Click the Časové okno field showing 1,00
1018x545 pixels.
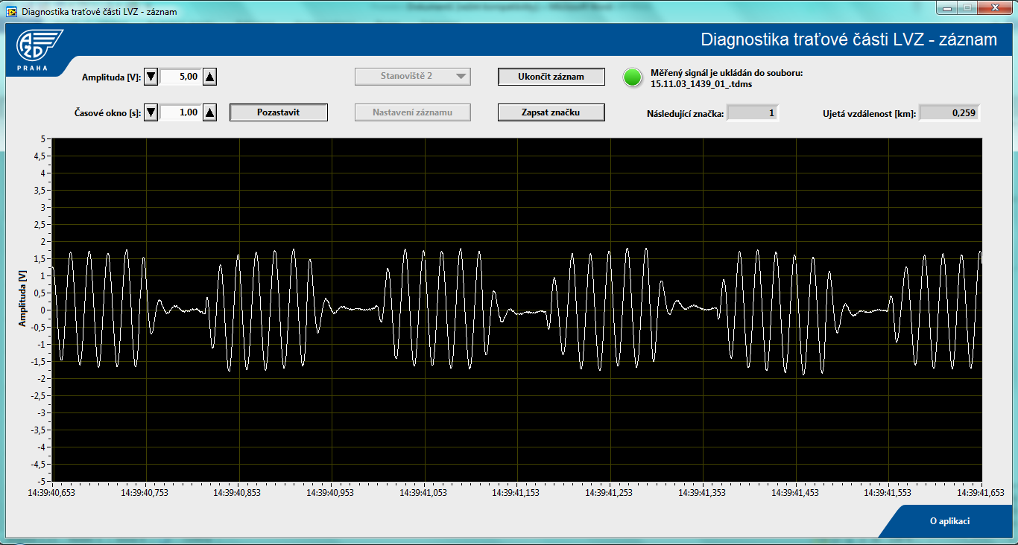tap(180, 112)
